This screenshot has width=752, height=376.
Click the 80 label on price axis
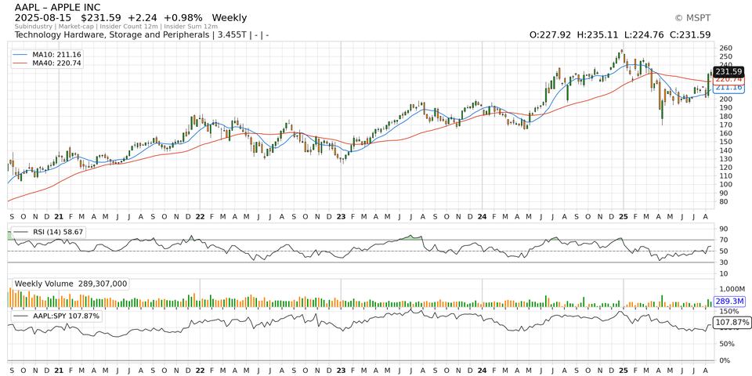724,202
